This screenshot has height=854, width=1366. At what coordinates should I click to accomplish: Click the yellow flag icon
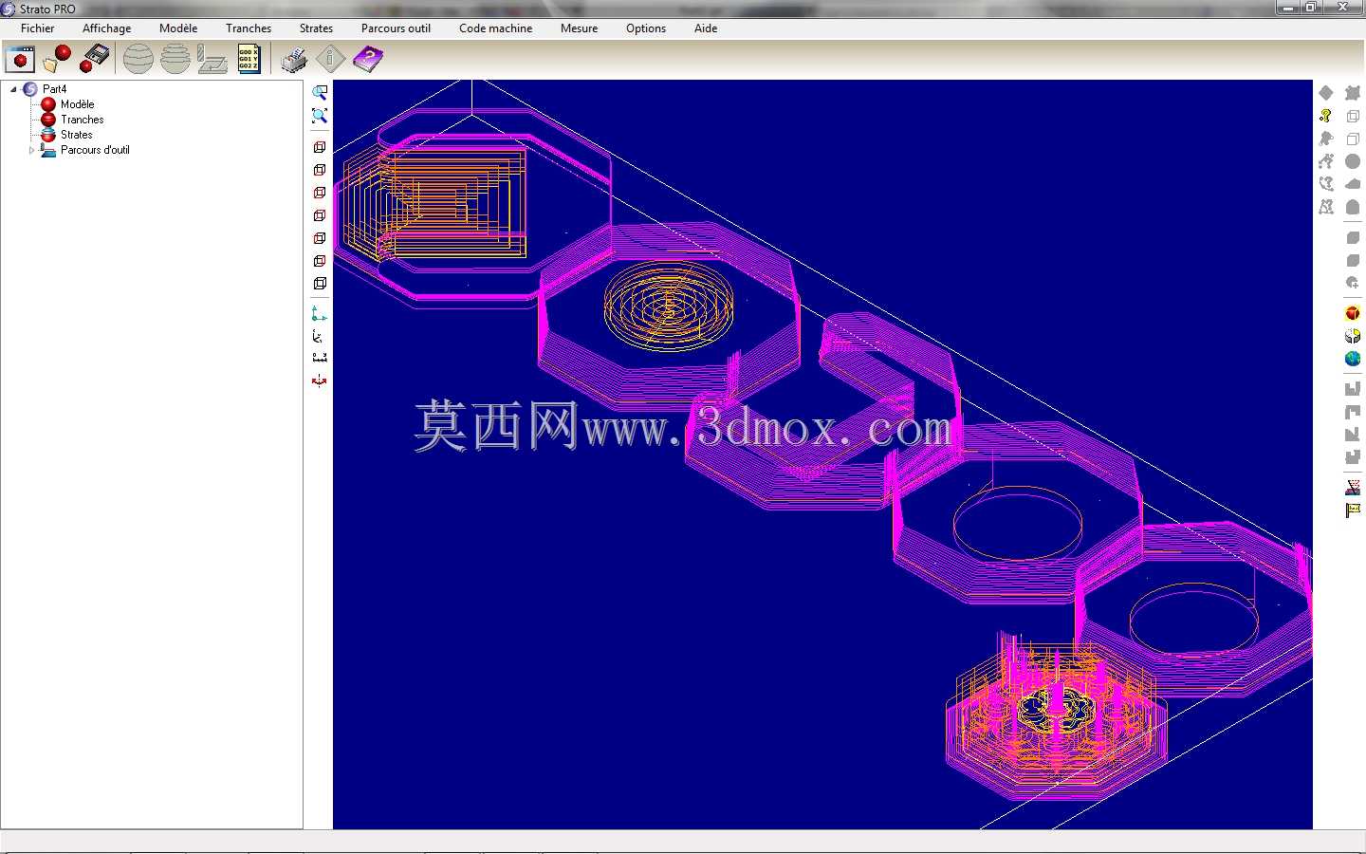click(1353, 511)
